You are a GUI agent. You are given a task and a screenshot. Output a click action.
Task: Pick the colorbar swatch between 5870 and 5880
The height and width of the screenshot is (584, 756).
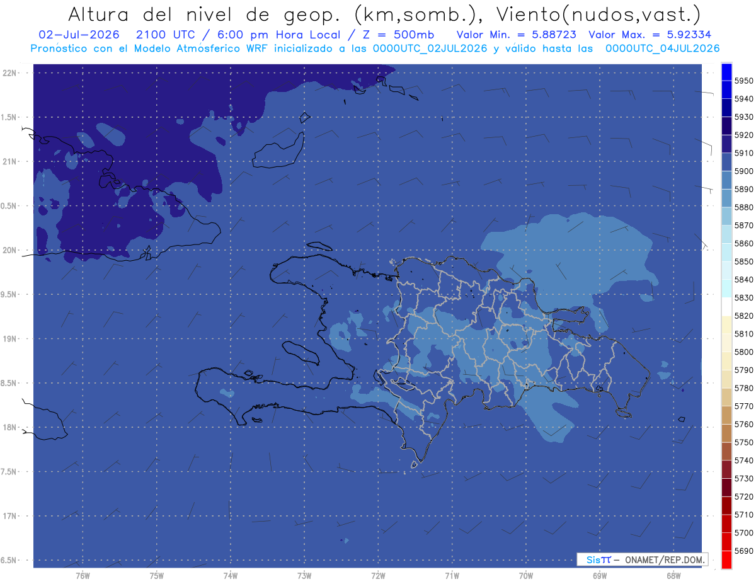tap(726, 216)
